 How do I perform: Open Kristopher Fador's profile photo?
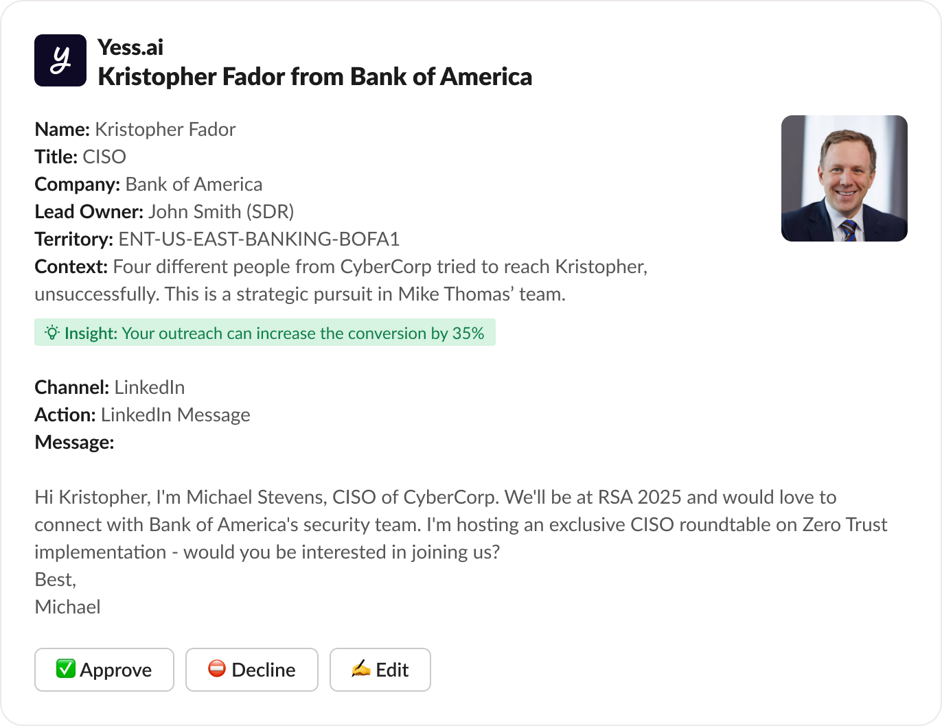(844, 178)
